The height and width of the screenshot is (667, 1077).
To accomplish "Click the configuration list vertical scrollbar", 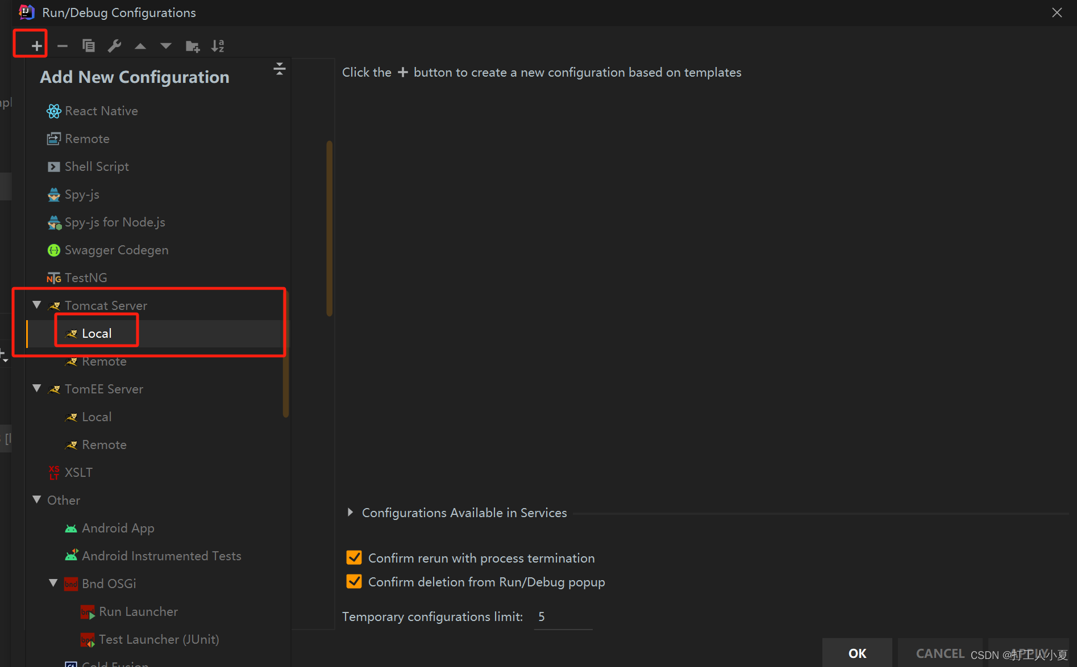I will click(330, 228).
